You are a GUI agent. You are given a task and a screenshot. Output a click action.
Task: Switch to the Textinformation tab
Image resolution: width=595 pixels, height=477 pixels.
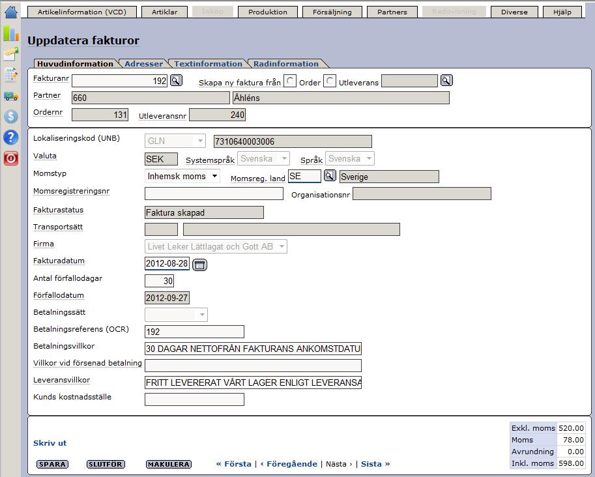(208, 64)
